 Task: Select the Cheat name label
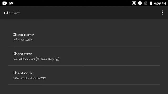pyautogui.click(x=23, y=35)
